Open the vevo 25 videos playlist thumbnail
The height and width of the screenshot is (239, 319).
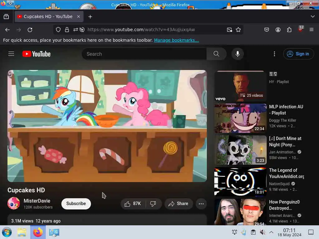(240, 86)
